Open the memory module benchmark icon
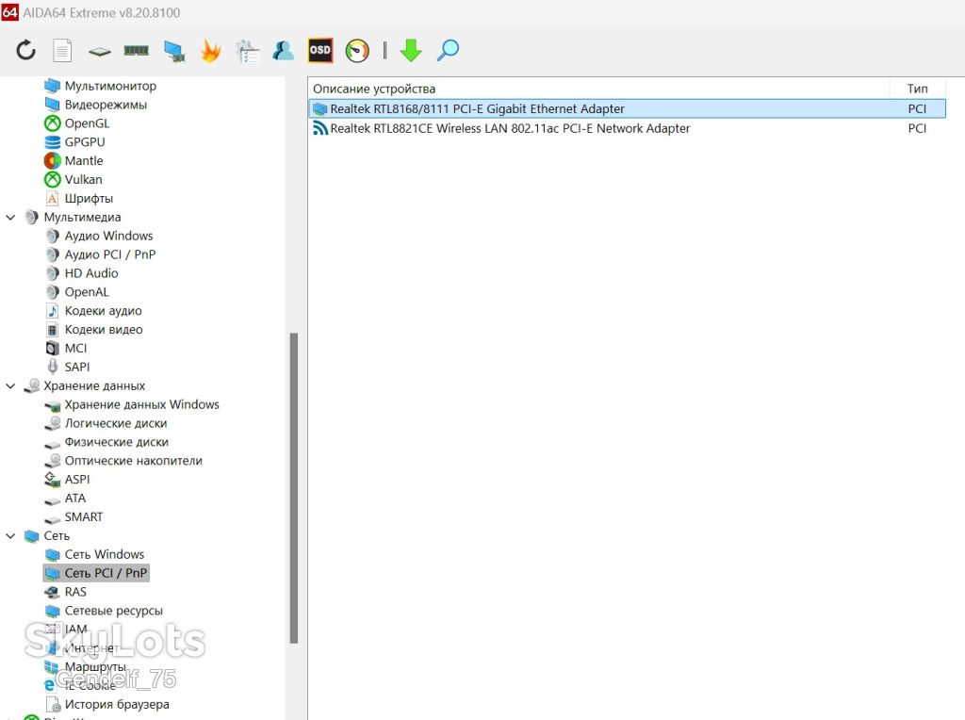Image resolution: width=965 pixels, height=720 pixels. pyautogui.click(x=136, y=51)
